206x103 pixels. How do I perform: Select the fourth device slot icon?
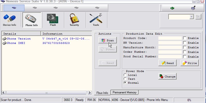pos(76,8)
